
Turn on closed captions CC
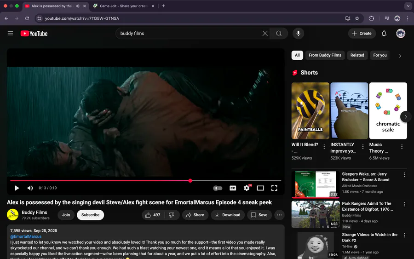(233, 188)
